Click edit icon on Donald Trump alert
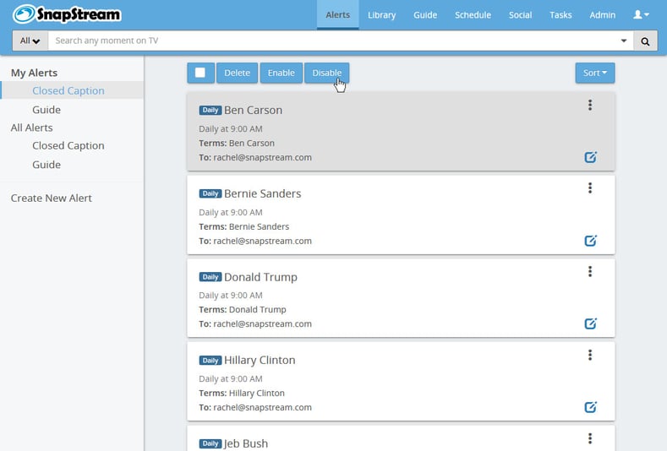Image resolution: width=667 pixels, height=451 pixels. (590, 323)
